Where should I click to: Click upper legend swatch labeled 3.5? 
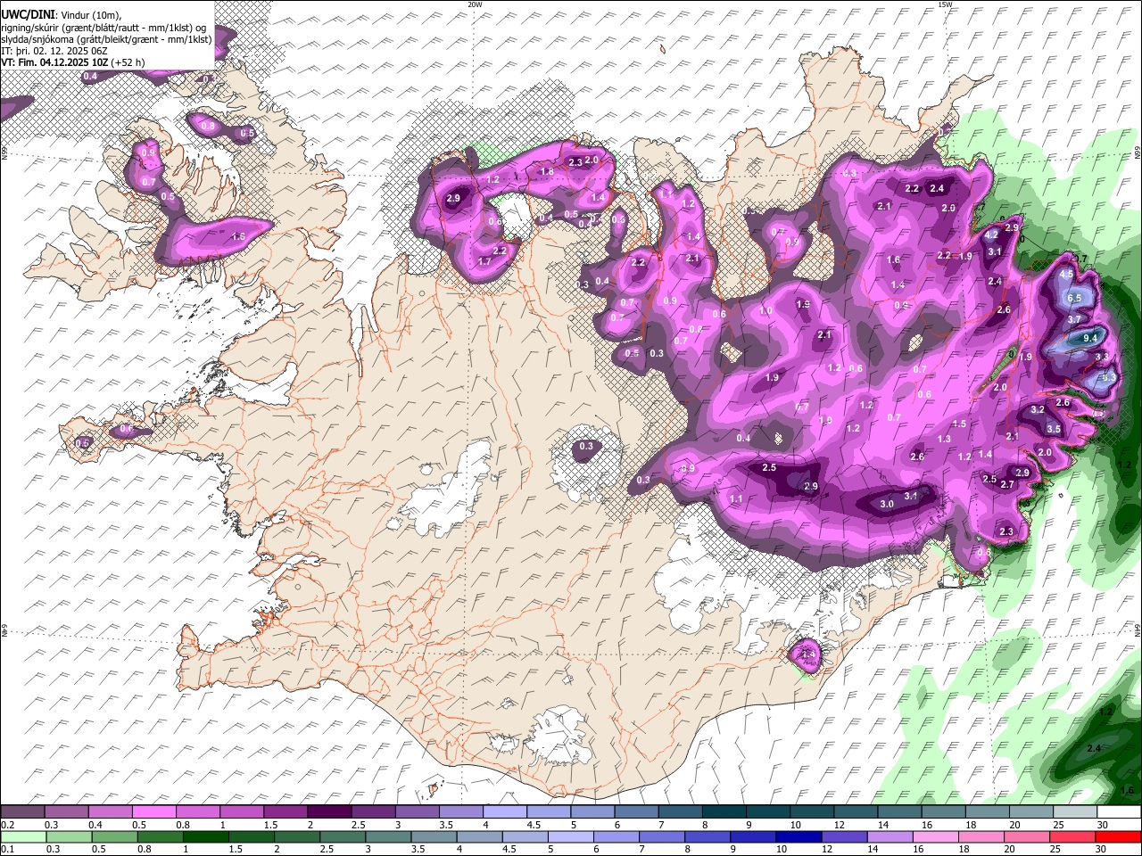tap(459, 811)
